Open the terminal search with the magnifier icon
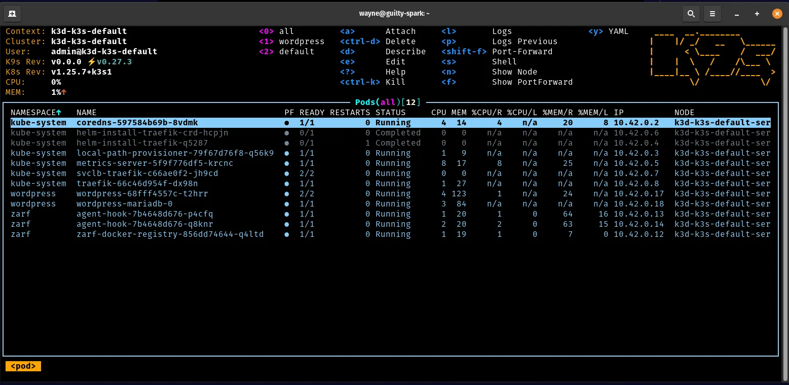 691,14
